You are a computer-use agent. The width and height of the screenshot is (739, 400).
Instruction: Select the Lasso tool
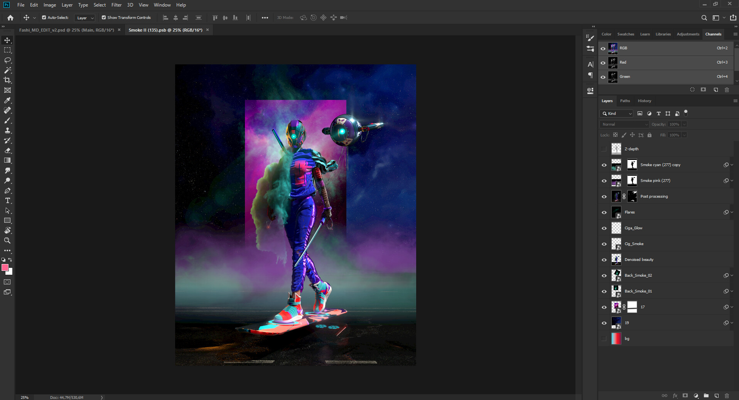[x=7, y=60]
